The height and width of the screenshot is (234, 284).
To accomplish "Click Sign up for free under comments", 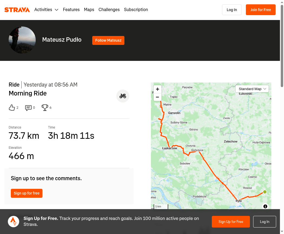I will point(27,193).
